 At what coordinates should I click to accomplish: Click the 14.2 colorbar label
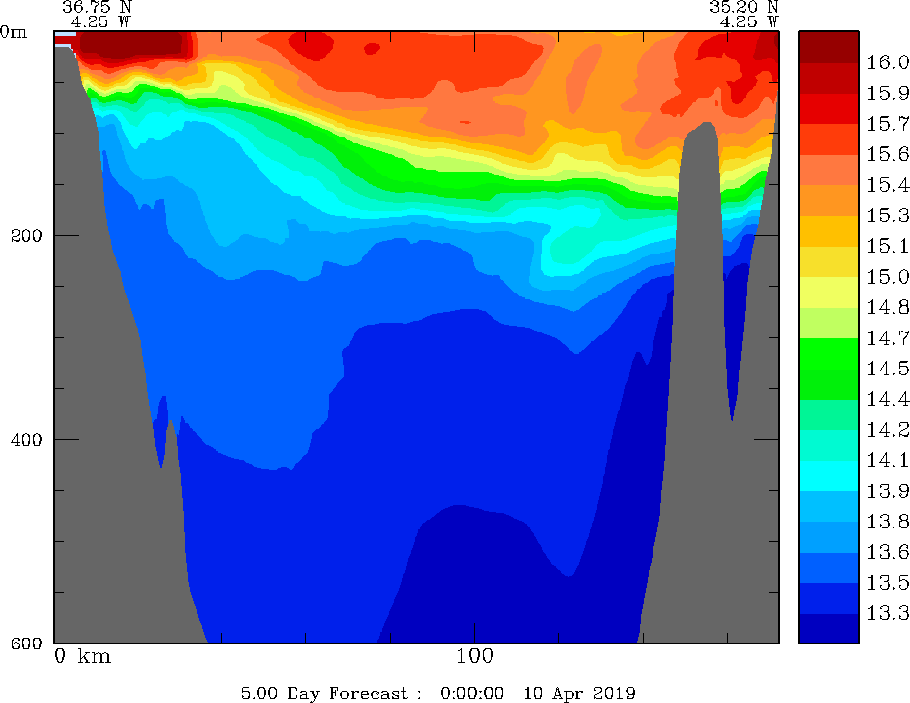pos(888,430)
